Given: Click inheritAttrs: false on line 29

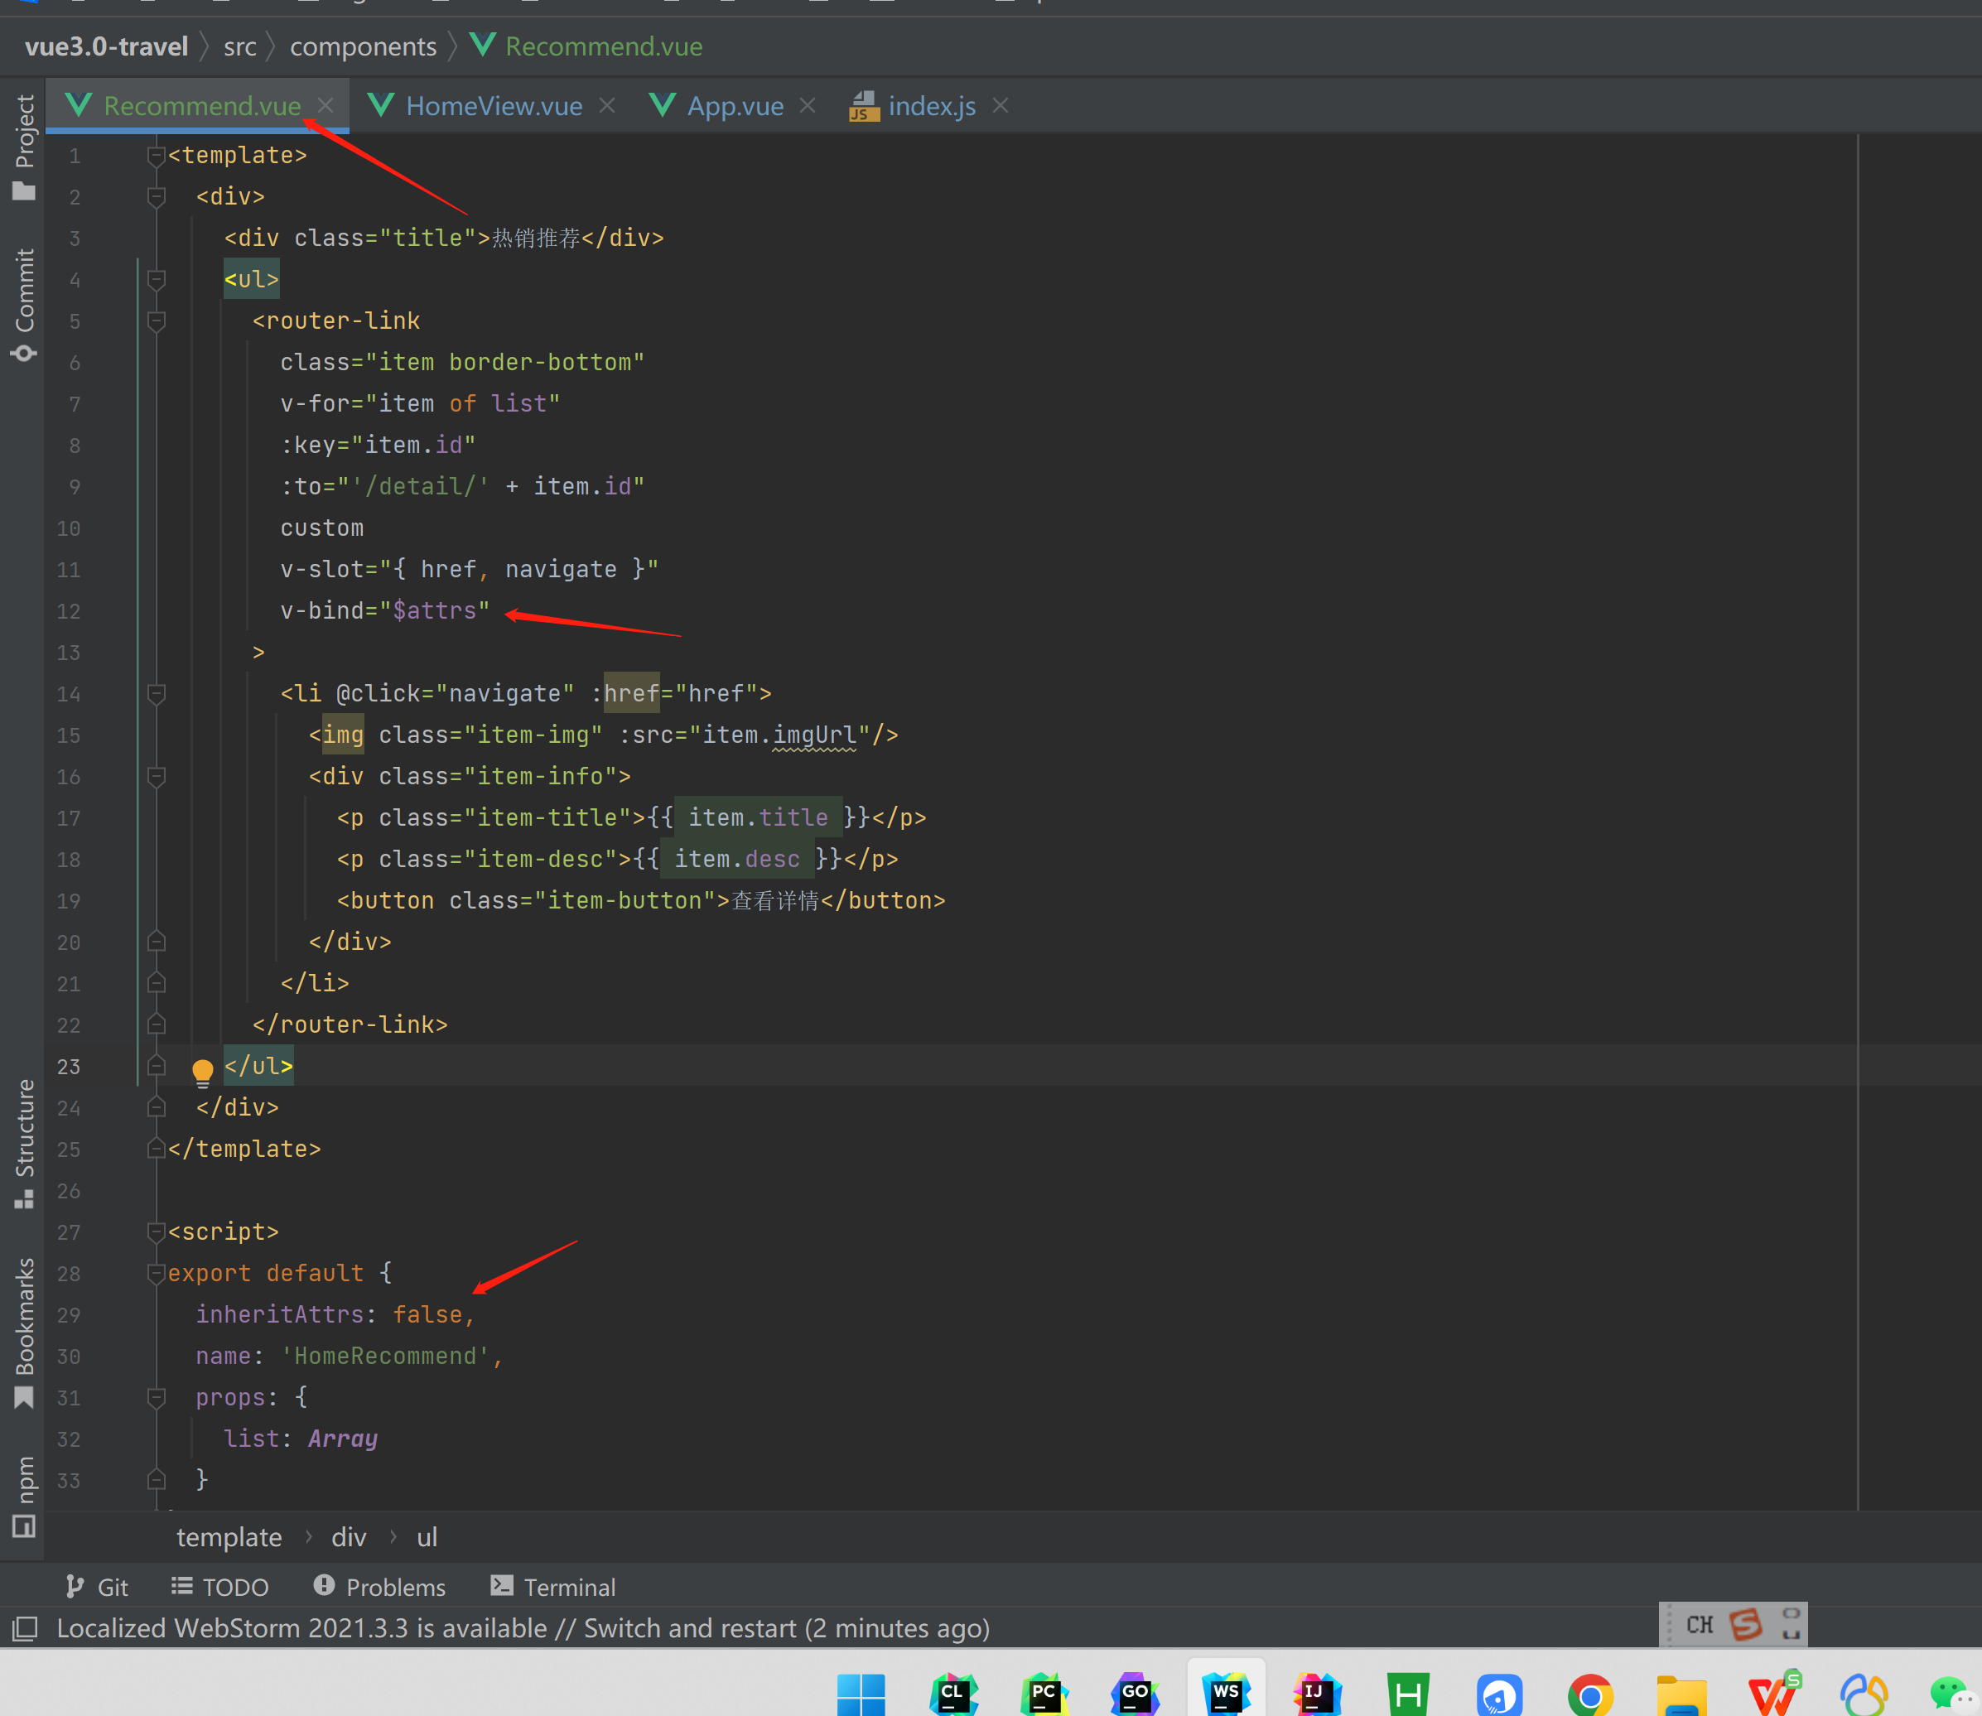Looking at the screenshot, I should pyautogui.click(x=330, y=1315).
